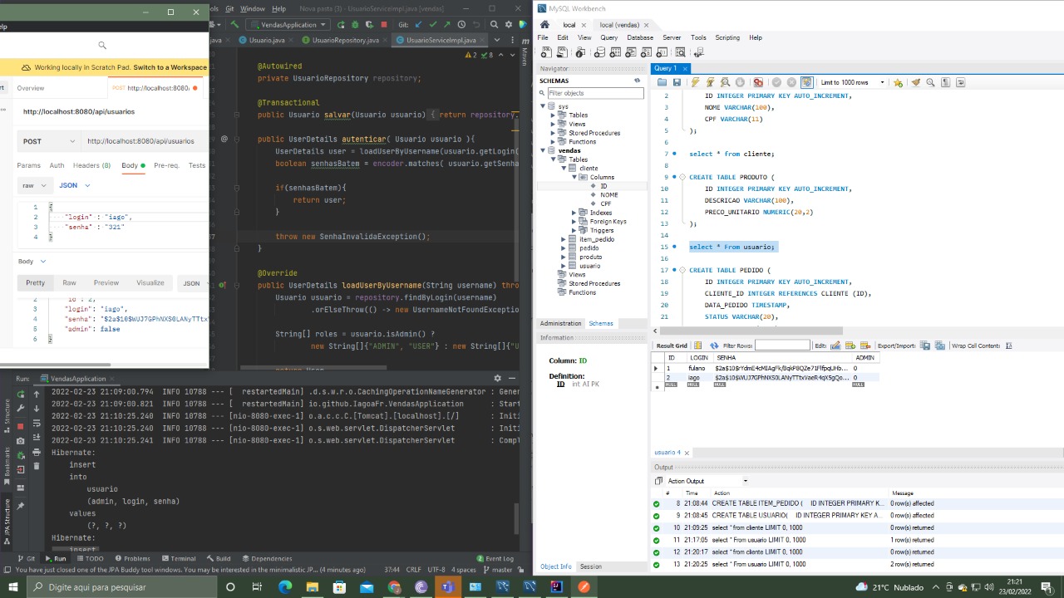The image size is (1064, 598).
Task: Open the Limit to 1000 rows dropdown
Action: [852, 82]
